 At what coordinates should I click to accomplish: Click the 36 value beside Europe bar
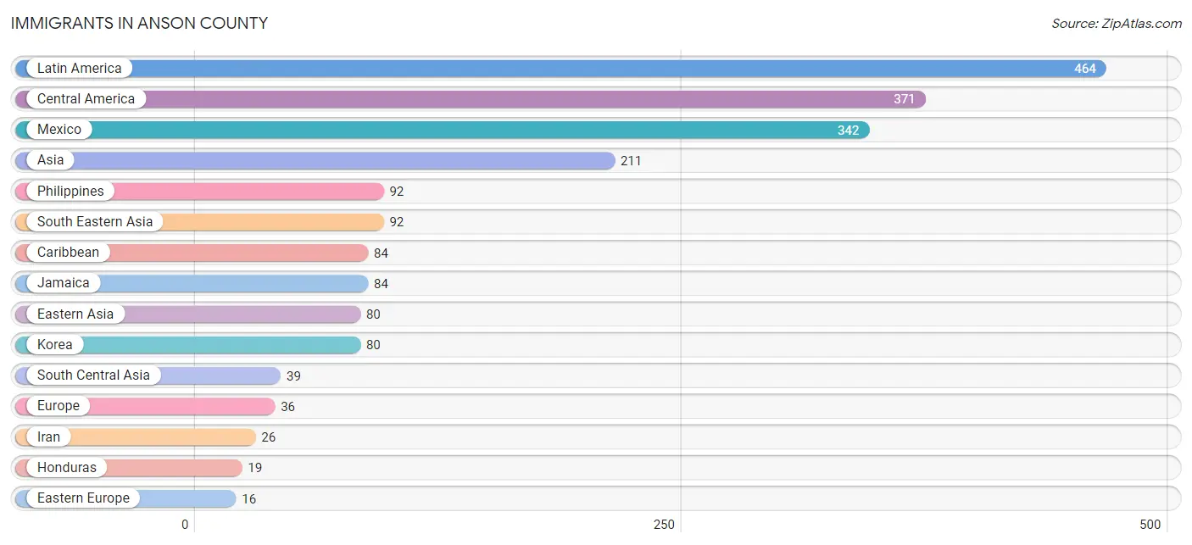pos(288,407)
